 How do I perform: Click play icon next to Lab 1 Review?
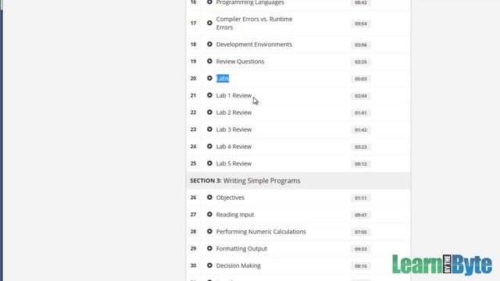tap(209, 95)
